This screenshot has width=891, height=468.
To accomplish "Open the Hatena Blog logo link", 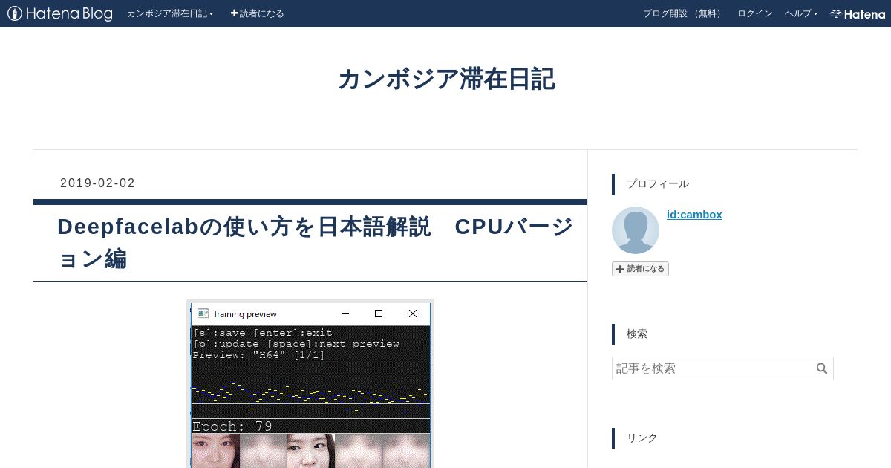I will click(60, 13).
